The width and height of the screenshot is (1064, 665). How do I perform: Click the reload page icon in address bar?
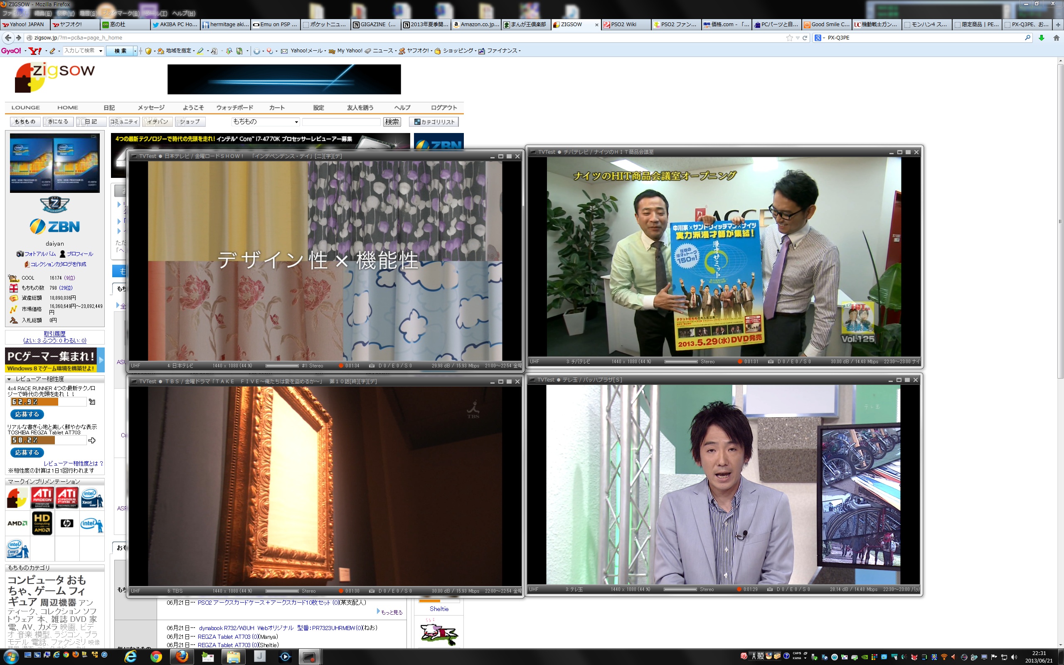805,38
